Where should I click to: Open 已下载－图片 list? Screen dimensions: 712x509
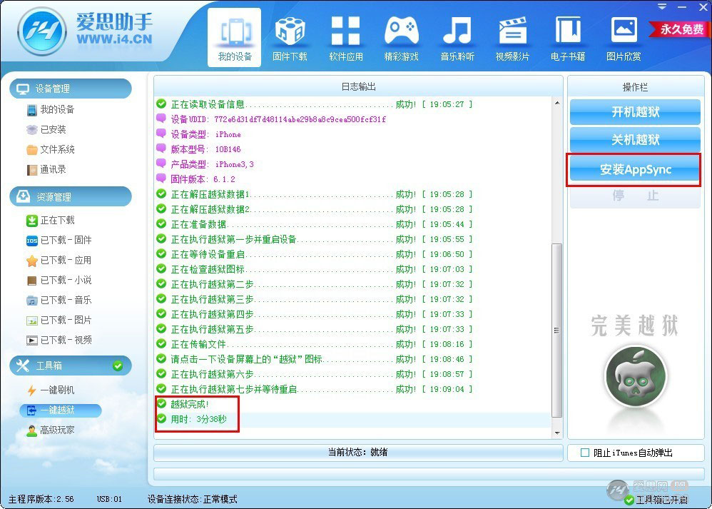[x=66, y=320]
